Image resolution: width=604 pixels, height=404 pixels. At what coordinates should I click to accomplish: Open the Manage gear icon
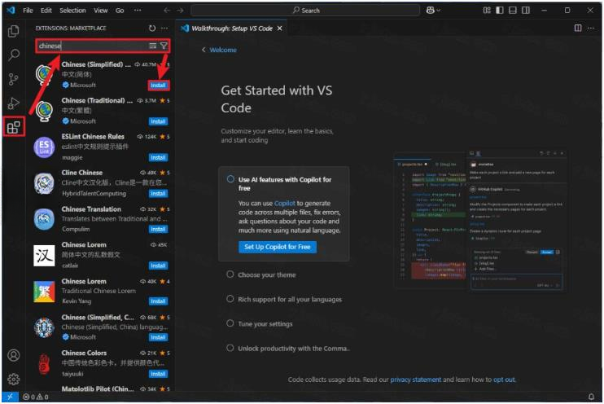pos(14,380)
